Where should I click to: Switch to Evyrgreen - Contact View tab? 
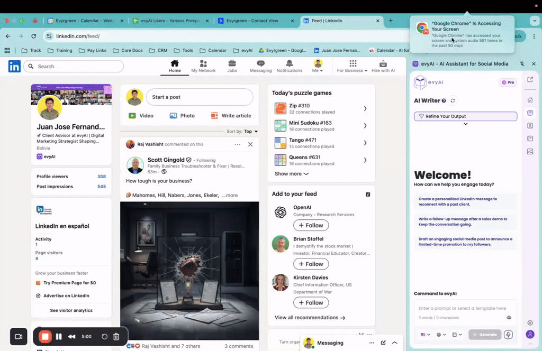[256, 21]
